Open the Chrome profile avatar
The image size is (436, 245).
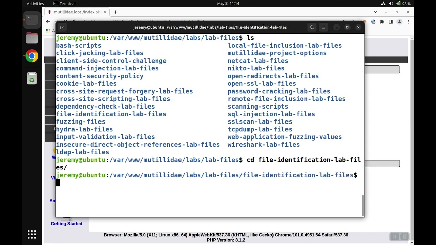399,22
